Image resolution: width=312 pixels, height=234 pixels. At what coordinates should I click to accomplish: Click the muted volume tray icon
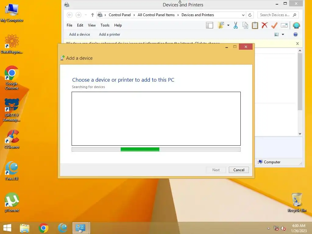pyautogui.click(x=283, y=228)
